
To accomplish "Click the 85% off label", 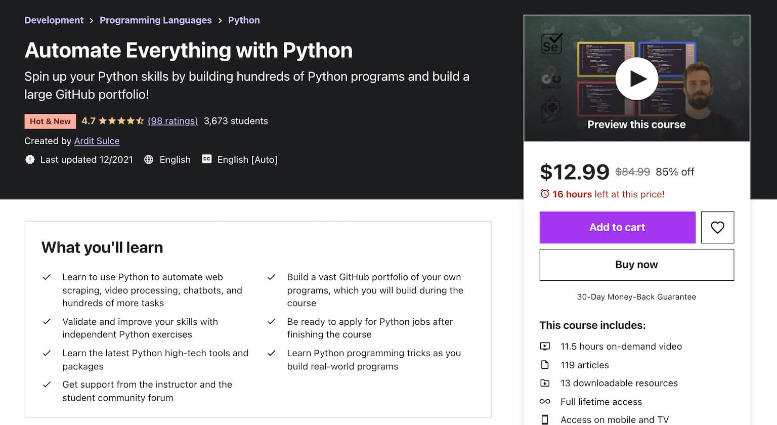I will pos(675,172).
